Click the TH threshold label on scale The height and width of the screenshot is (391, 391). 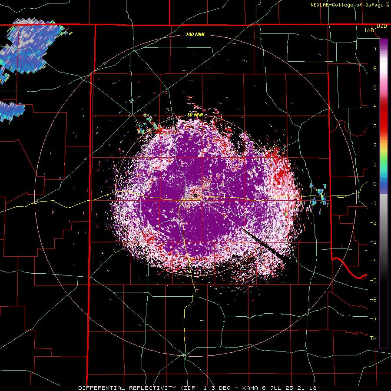click(x=373, y=338)
